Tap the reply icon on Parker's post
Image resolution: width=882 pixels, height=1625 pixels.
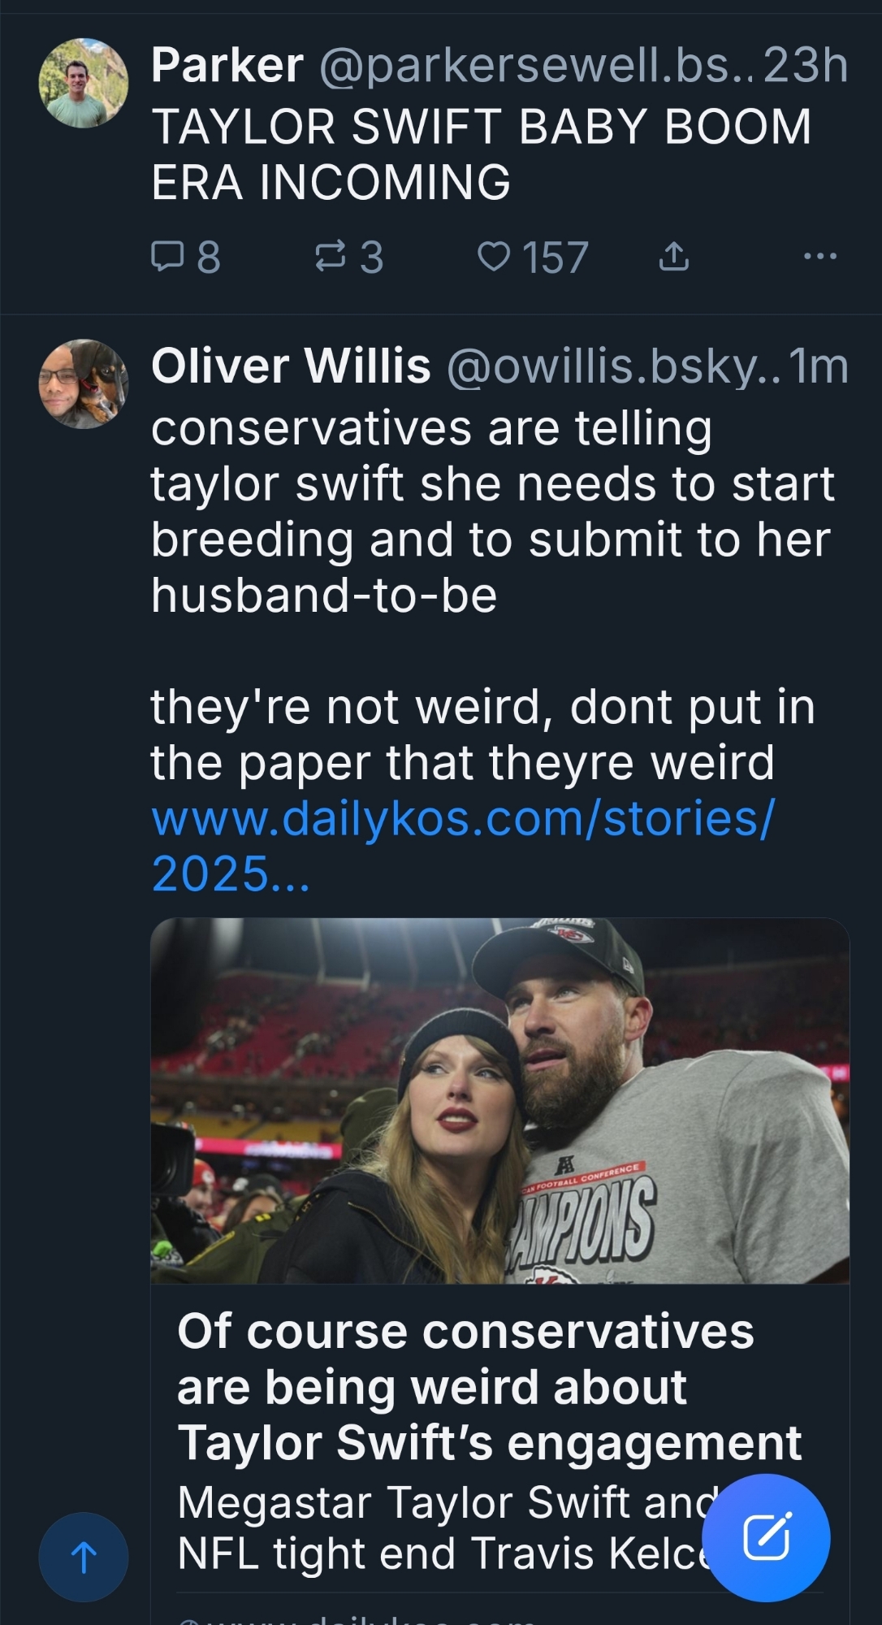click(167, 258)
